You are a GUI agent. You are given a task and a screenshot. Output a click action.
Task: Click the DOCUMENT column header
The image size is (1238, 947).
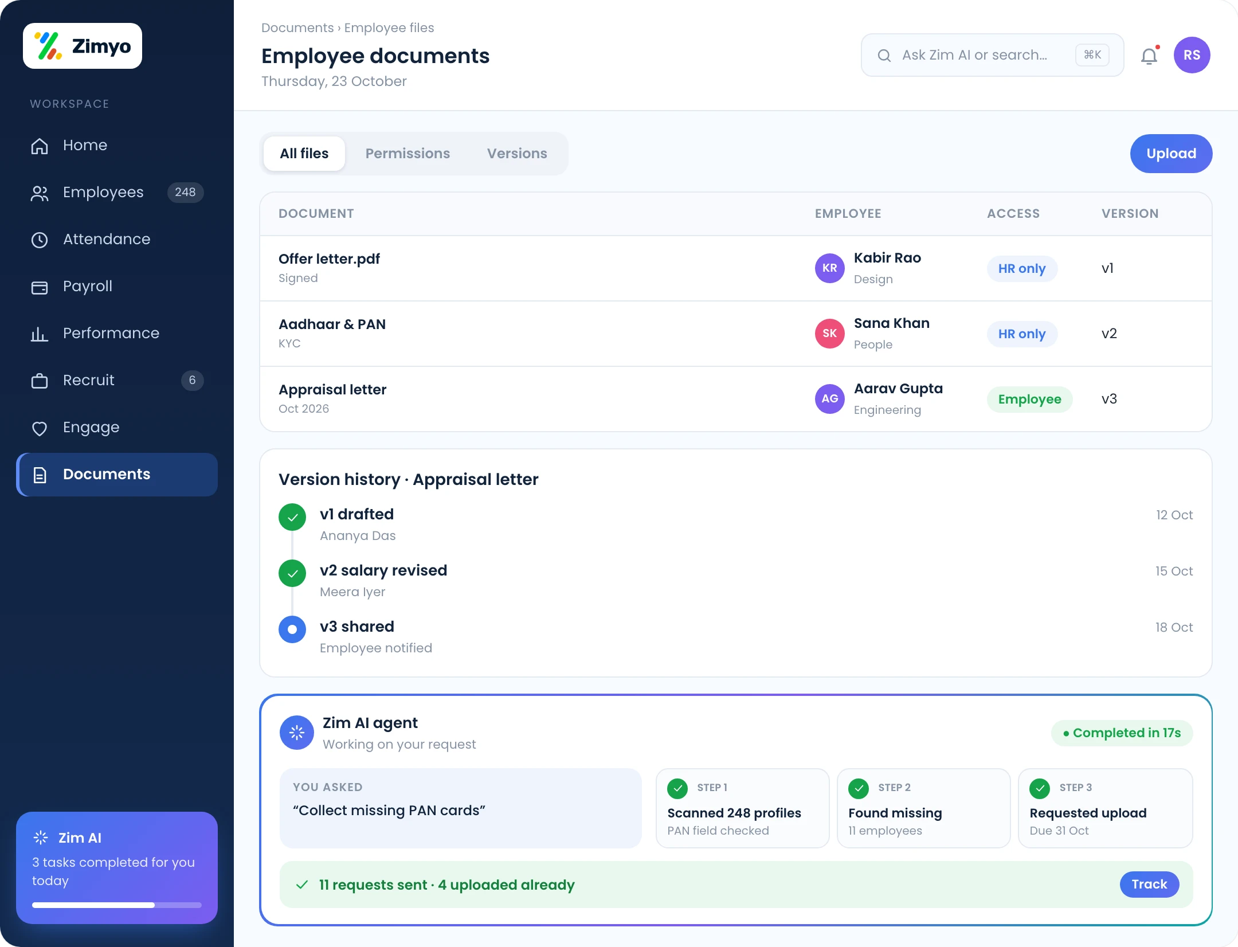pos(316,214)
